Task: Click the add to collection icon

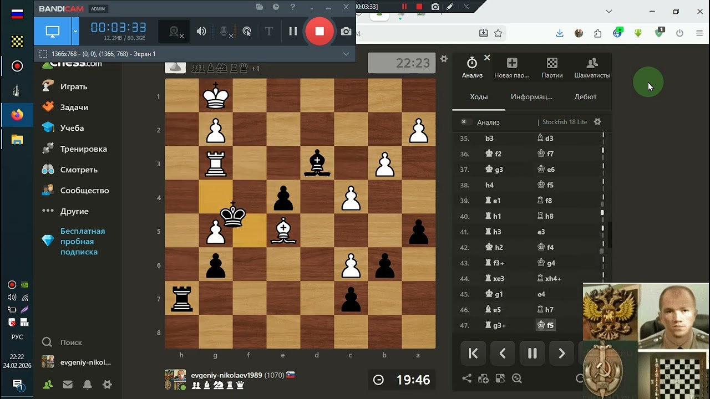Action: [x=484, y=378]
